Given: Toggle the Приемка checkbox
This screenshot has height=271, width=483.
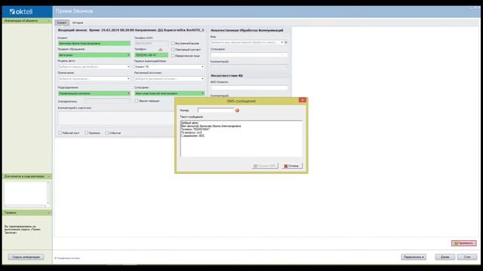Looking at the screenshot, I should point(87,133).
